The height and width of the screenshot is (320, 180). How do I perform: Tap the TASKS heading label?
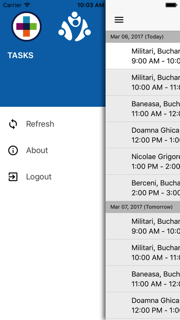21,56
